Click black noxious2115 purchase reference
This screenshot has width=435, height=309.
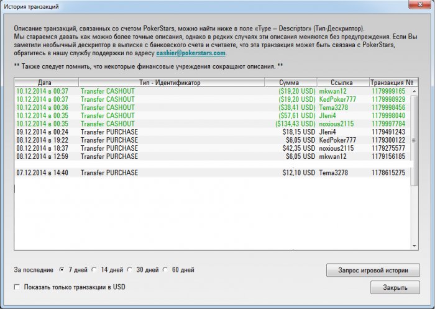[336, 148]
